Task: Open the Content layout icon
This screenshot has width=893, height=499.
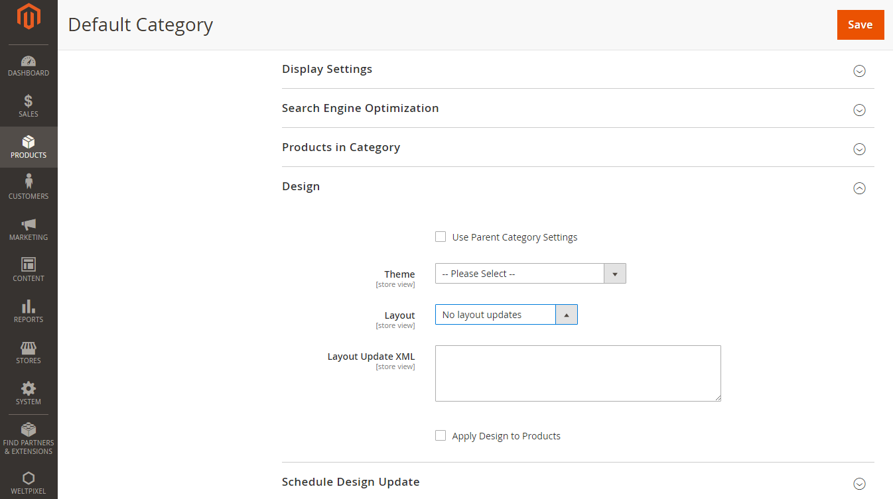Action: [x=29, y=264]
